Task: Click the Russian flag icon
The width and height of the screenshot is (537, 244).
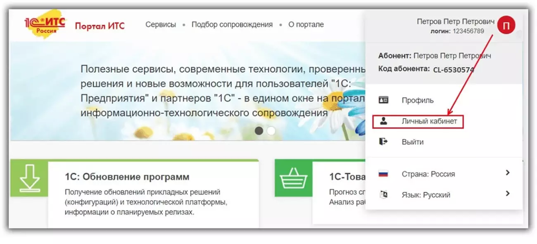Action: pyautogui.click(x=383, y=174)
